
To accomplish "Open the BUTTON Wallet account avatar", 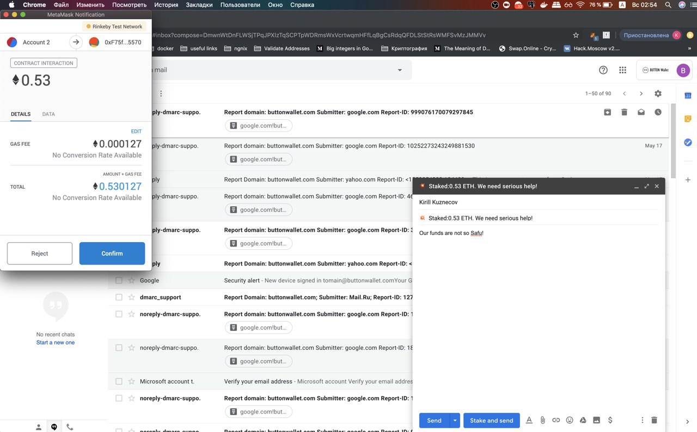I will point(683,70).
